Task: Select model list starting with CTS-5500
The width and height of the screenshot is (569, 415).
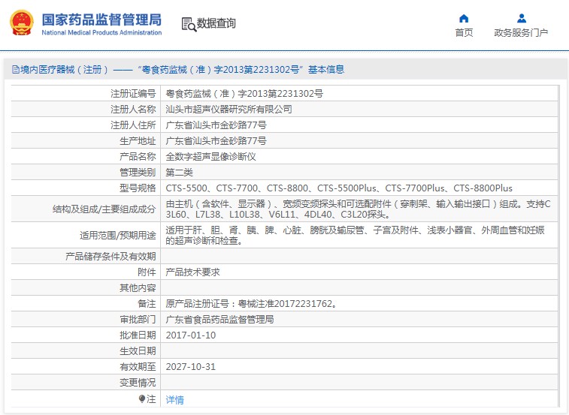Action: [x=339, y=188]
